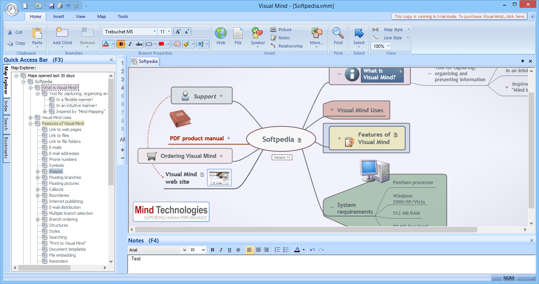Toggle Bold in the Notes toolbar

(212, 250)
